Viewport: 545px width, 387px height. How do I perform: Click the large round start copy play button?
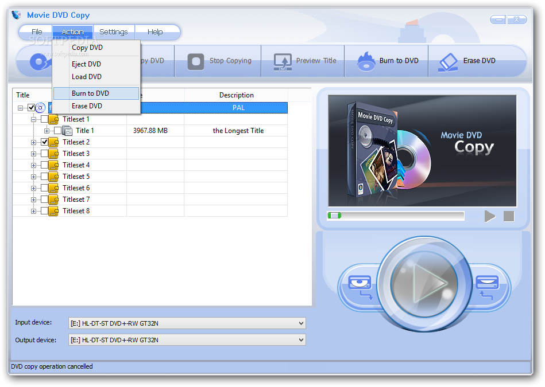point(424,283)
